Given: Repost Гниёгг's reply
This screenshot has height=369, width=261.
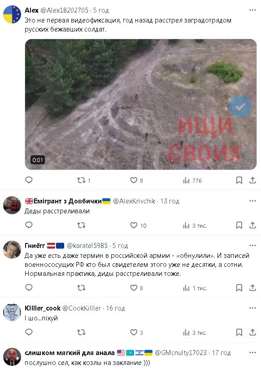Looking at the screenshot, I should click(81, 288).
